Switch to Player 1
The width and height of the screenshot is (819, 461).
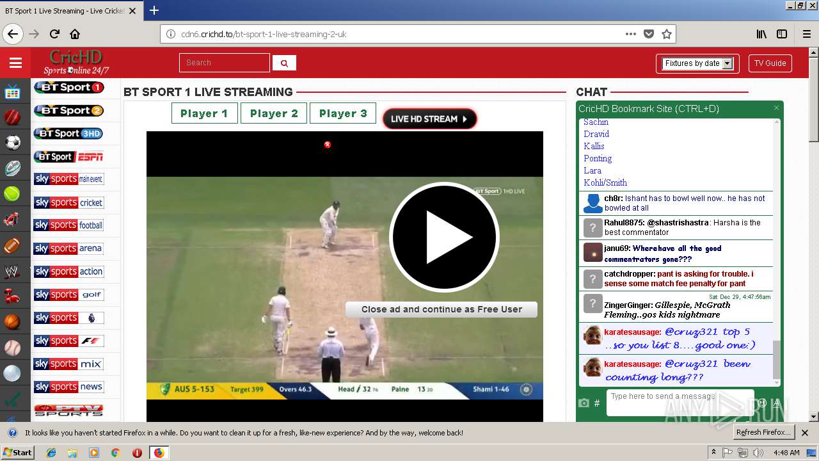click(204, 113)
